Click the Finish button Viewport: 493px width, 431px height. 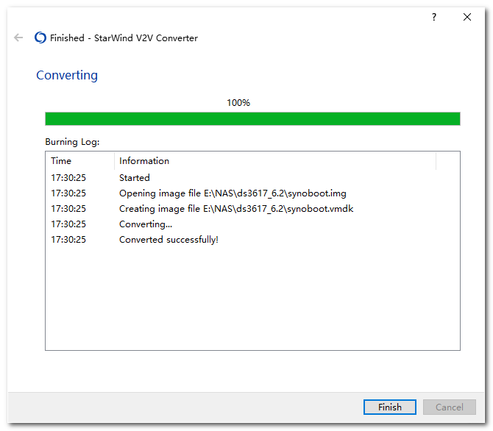tap(389, 407)
